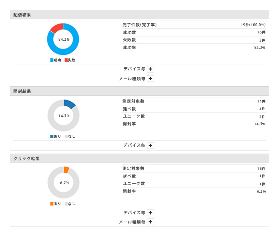Select 測定対象数 label in 開封結果
280x236 pixels.
click(x=134, y=101)
